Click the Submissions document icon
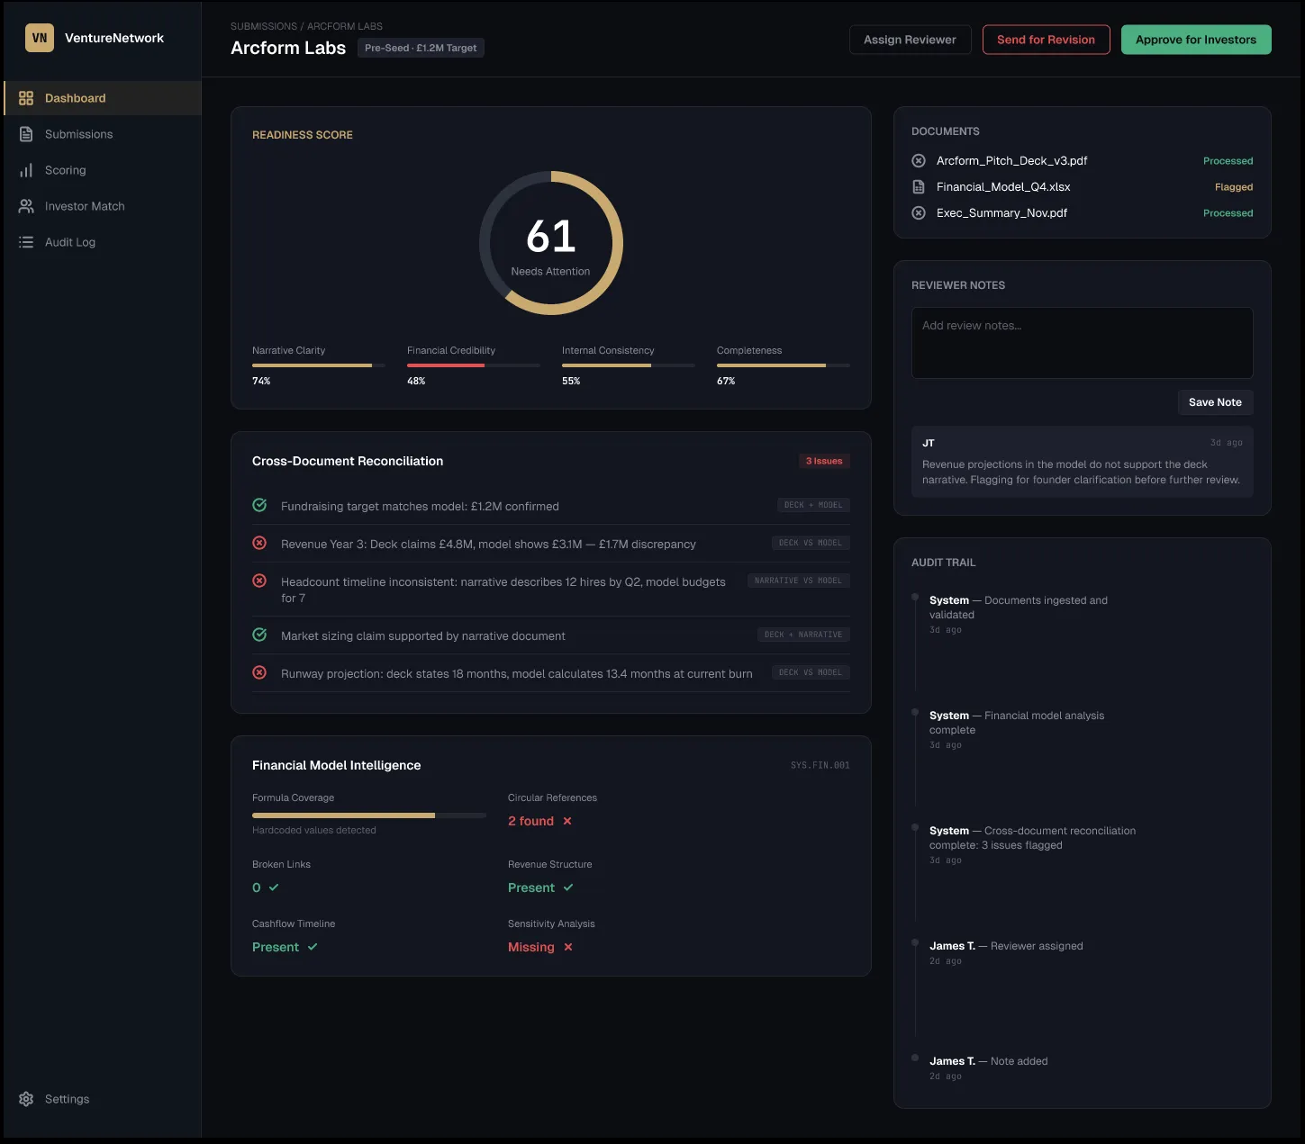 (26, 134)
